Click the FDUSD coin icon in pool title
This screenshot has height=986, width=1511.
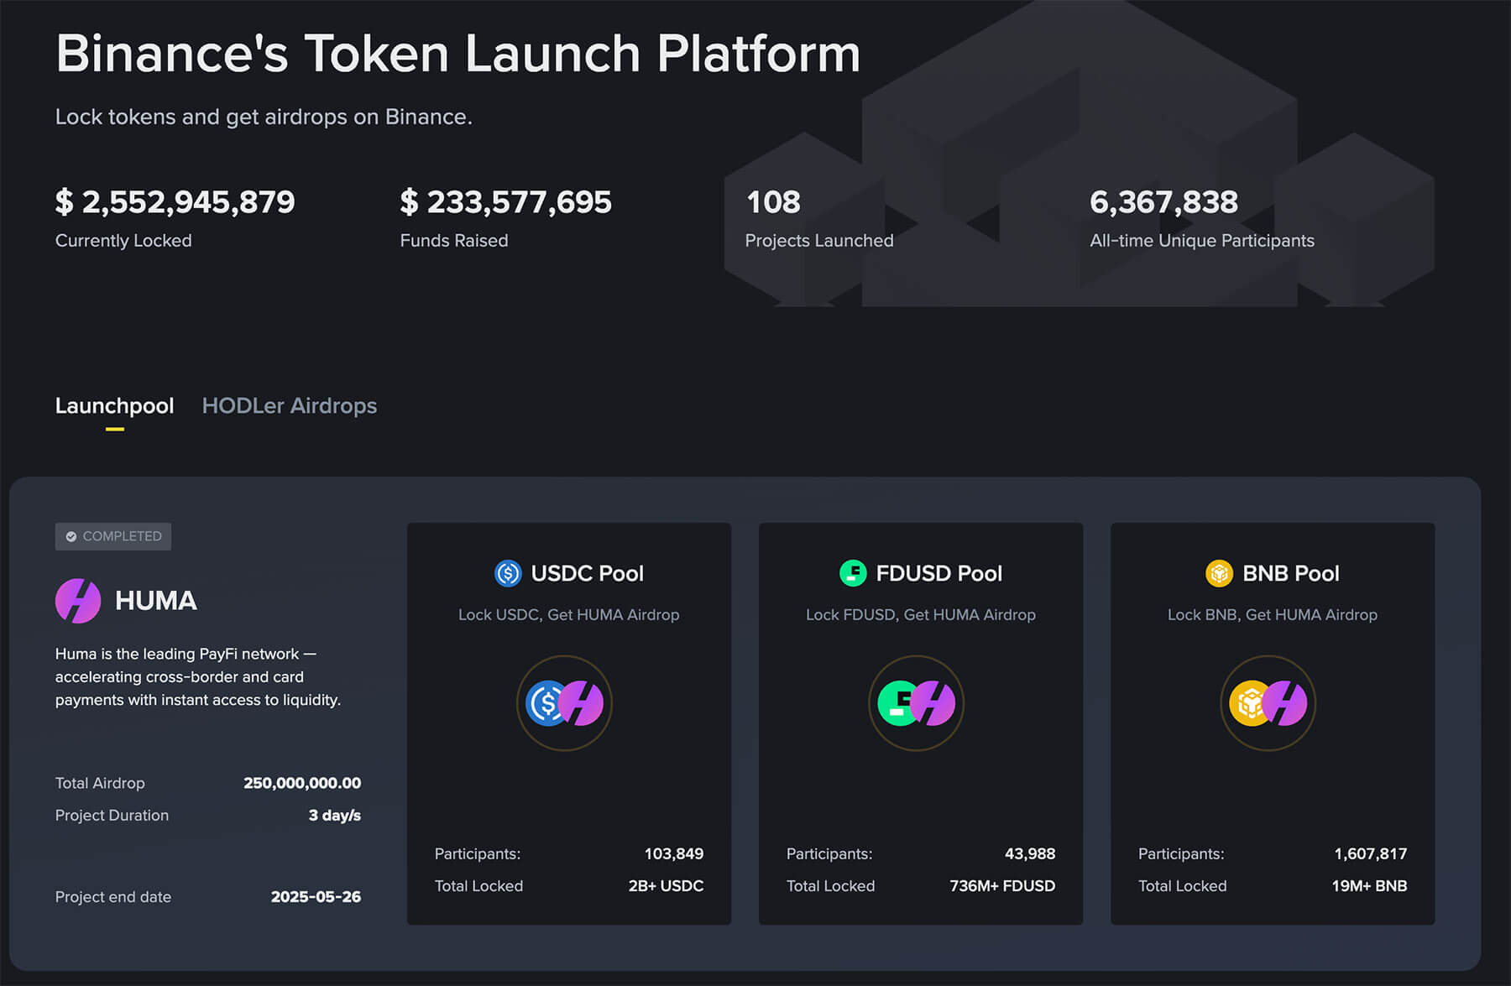tap(853, 573)
